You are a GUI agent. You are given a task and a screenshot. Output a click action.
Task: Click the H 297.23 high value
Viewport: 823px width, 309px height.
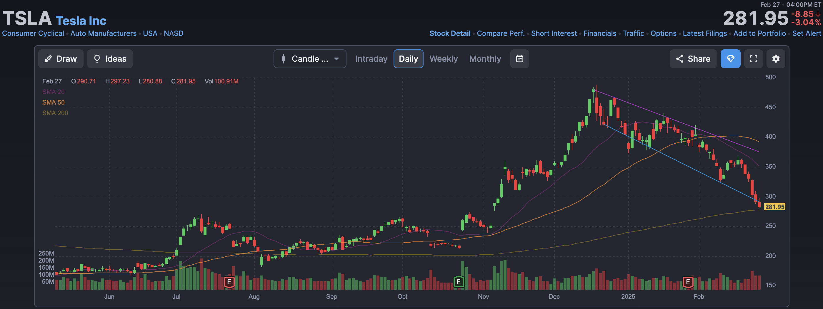pos(117,81)
